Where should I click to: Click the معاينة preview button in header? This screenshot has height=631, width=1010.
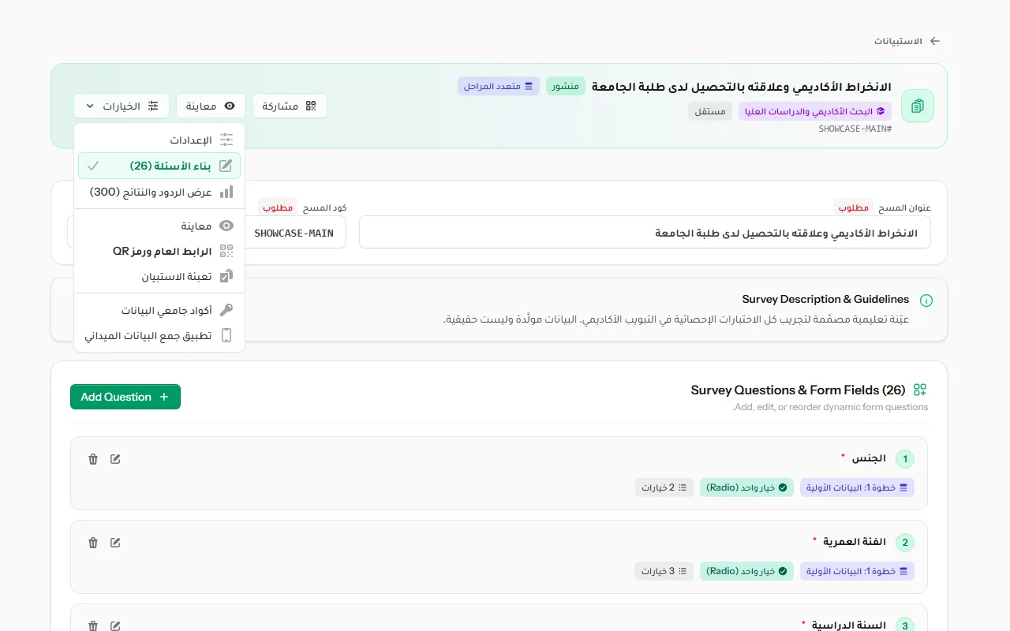[x=211, y=106]
